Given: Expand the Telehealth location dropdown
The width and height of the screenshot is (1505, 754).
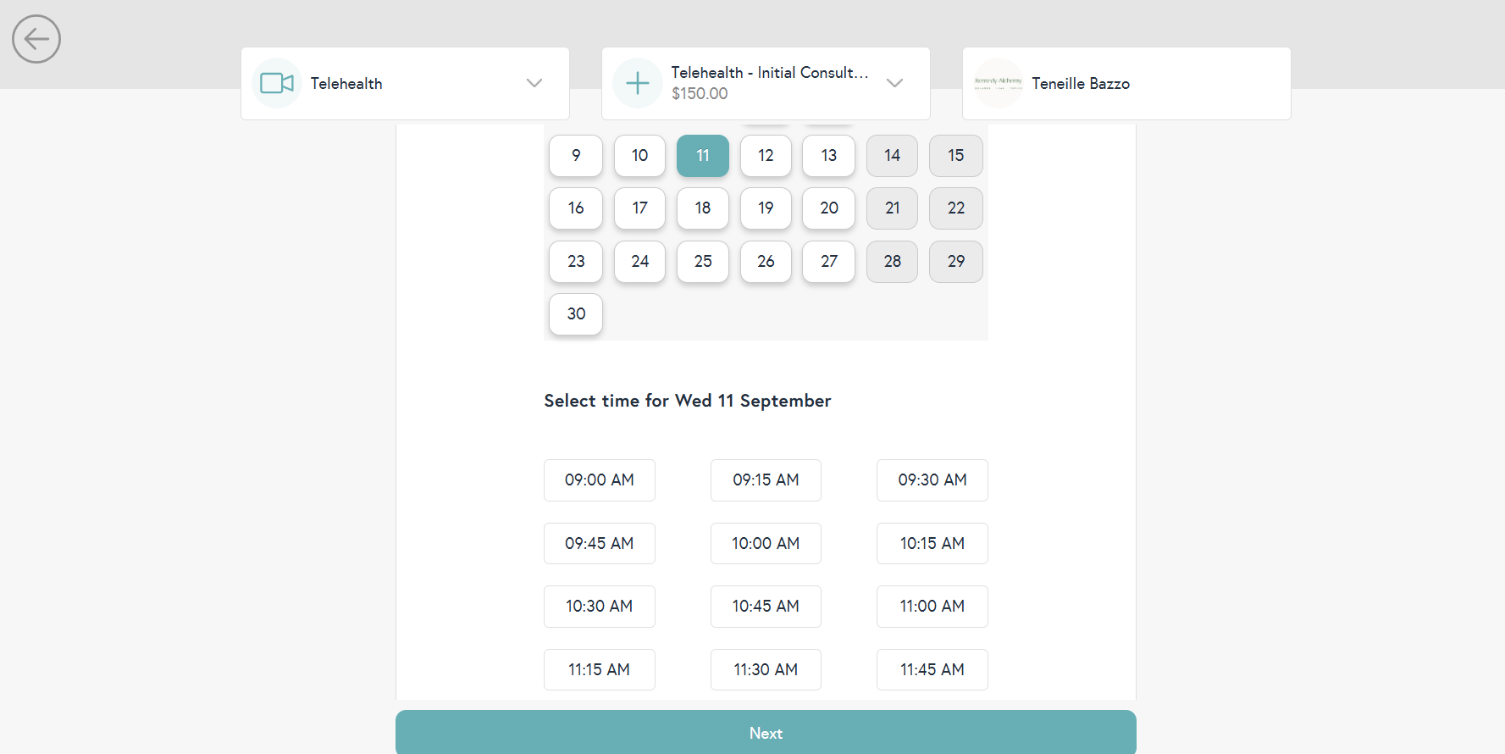Looking at the screenshot, I should pos(534,83).
